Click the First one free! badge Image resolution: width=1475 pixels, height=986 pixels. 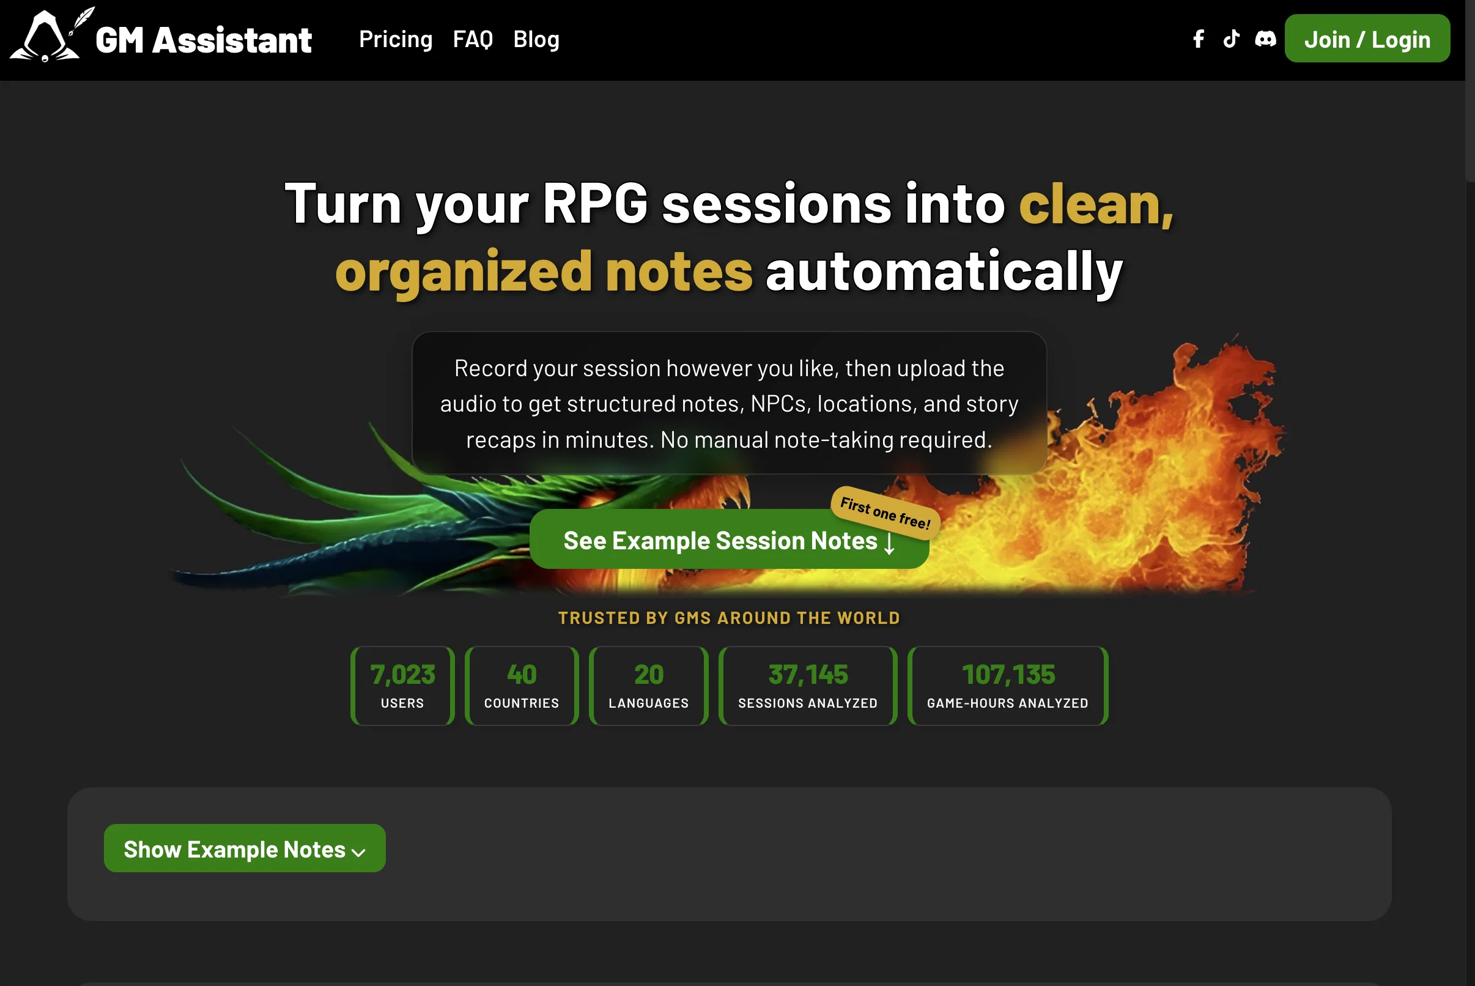[885, 513]
